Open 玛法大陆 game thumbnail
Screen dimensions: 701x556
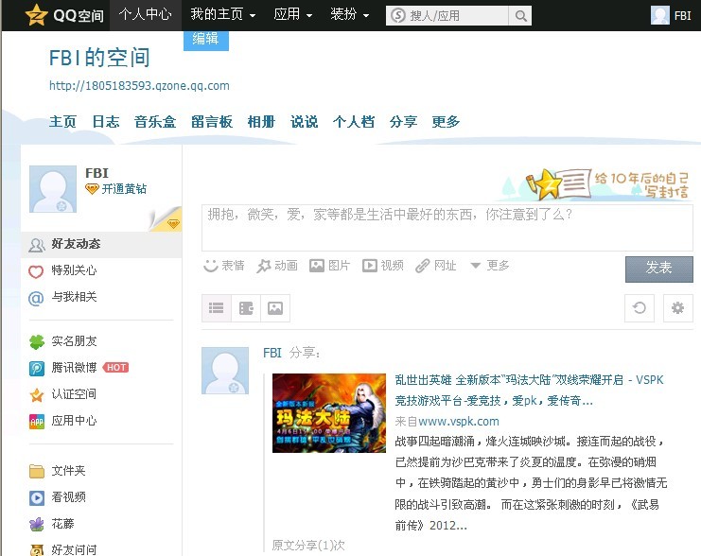329,413
